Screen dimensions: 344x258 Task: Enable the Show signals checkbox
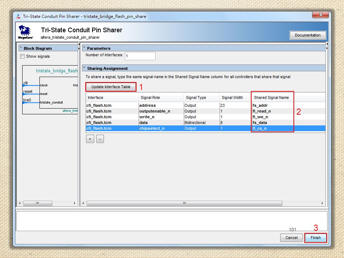(22, 56)
